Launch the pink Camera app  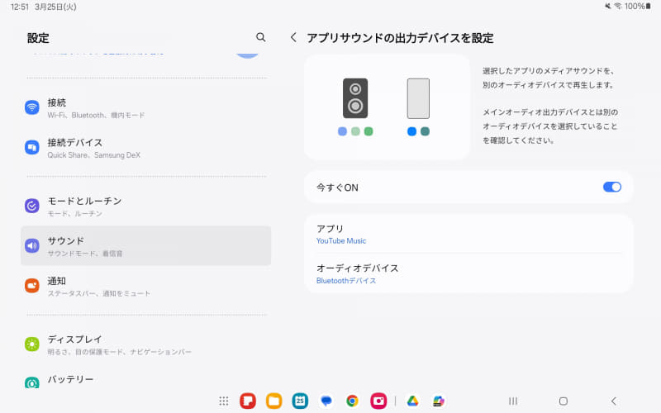pyautogui.click(x=378, y=401)
